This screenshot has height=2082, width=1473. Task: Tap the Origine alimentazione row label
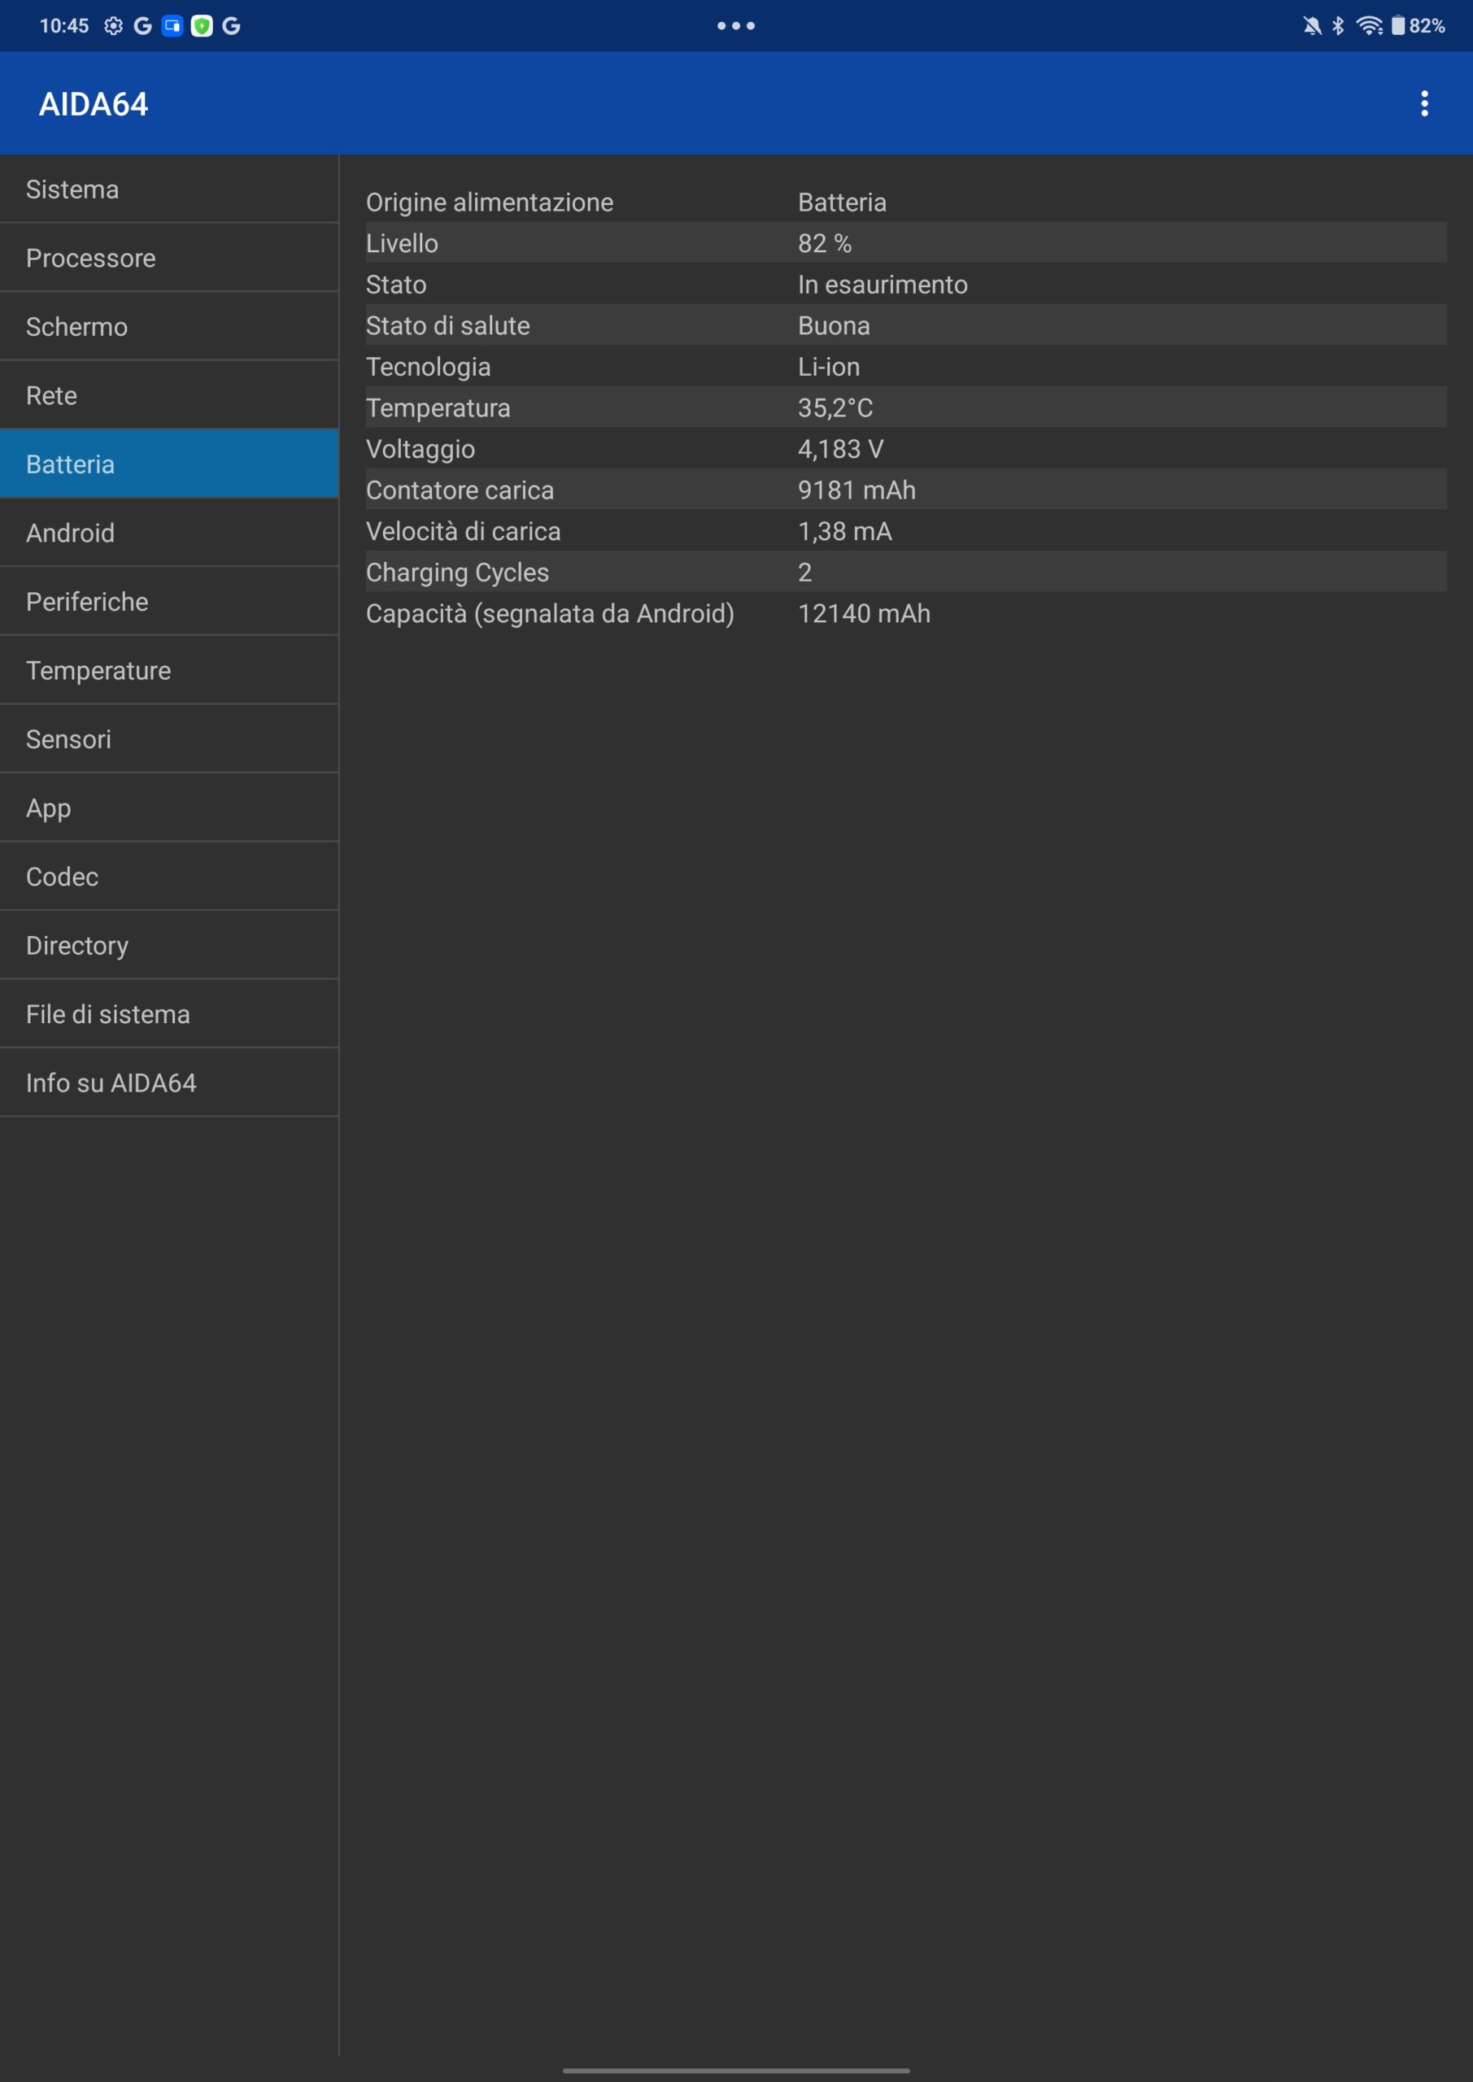click(490, 203)
